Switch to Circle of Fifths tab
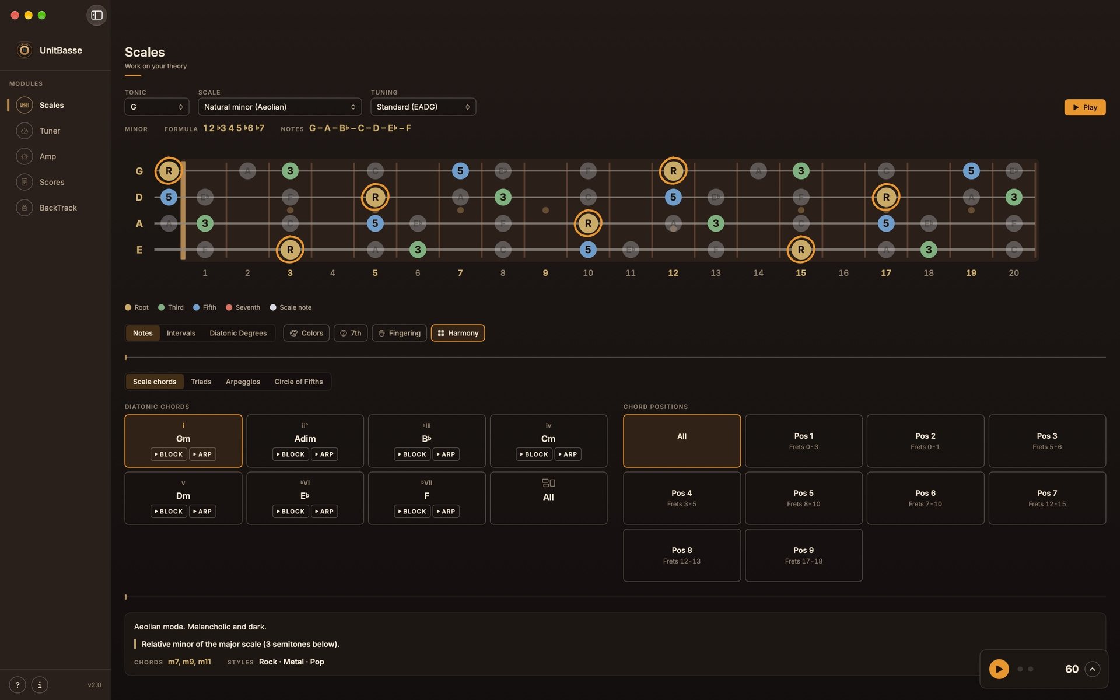The width and height of the screenshot is (1120, 700). click(299, 381)
